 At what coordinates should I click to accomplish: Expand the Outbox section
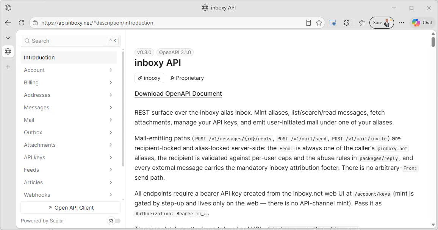click(x=69, y=132)
